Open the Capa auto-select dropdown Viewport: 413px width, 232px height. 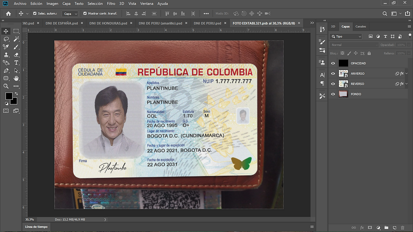click(70, 13)
